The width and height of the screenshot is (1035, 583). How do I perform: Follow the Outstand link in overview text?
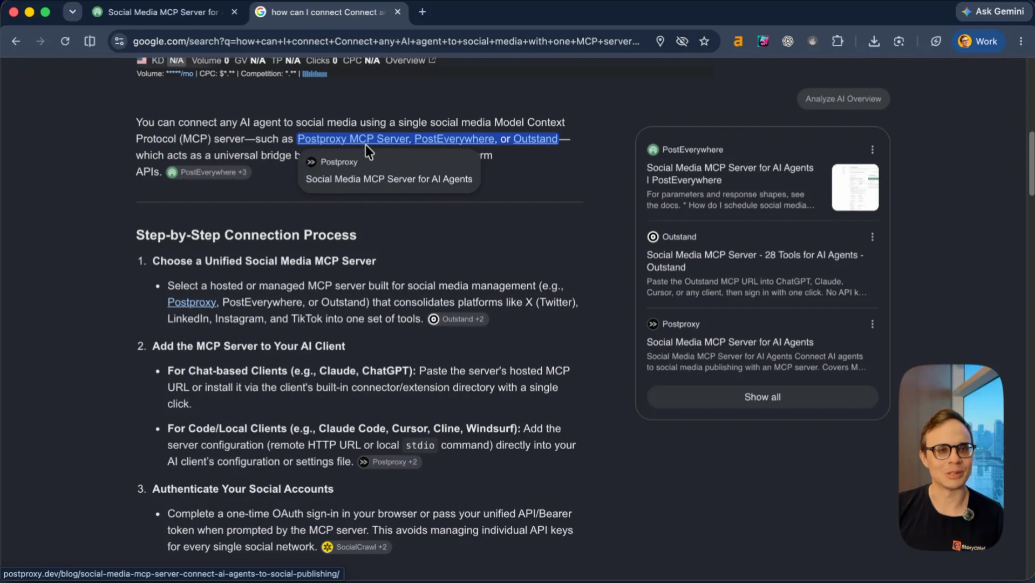[535, 139]
